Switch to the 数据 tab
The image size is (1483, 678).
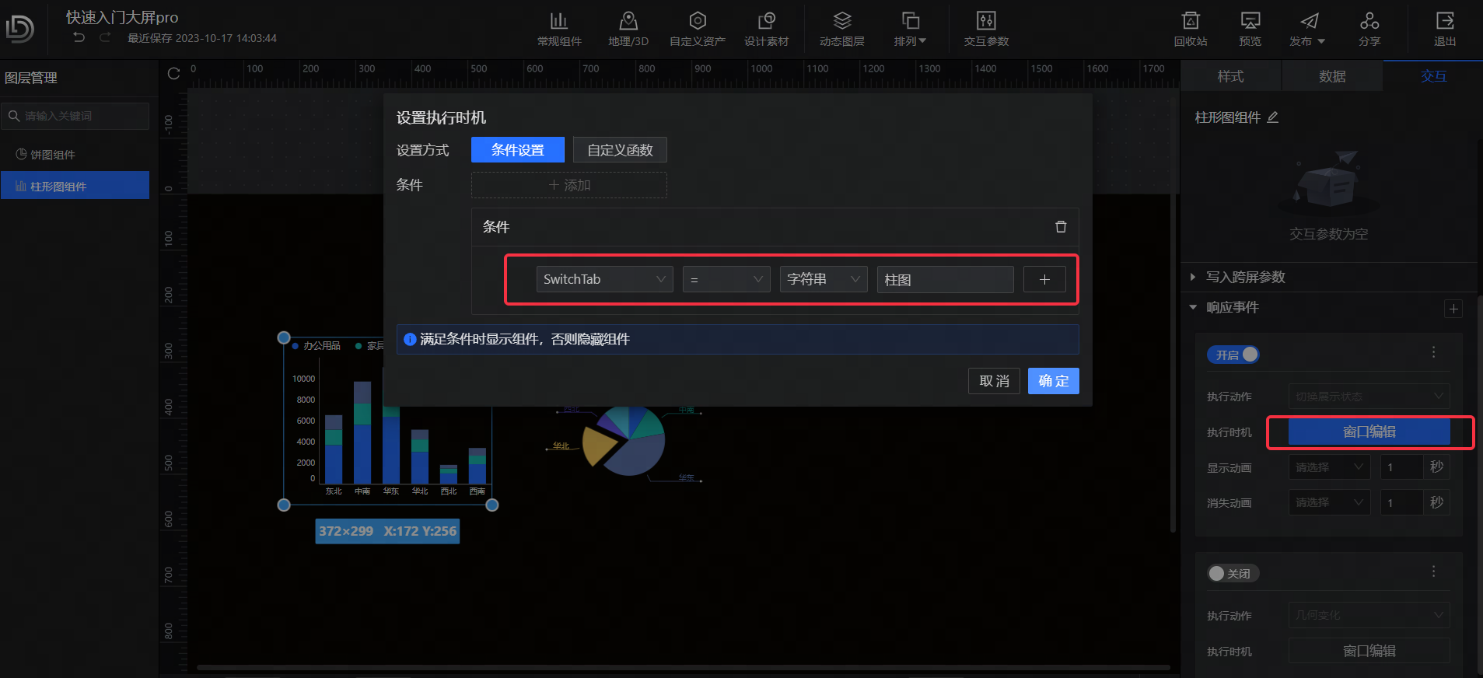coord(1331,76)
